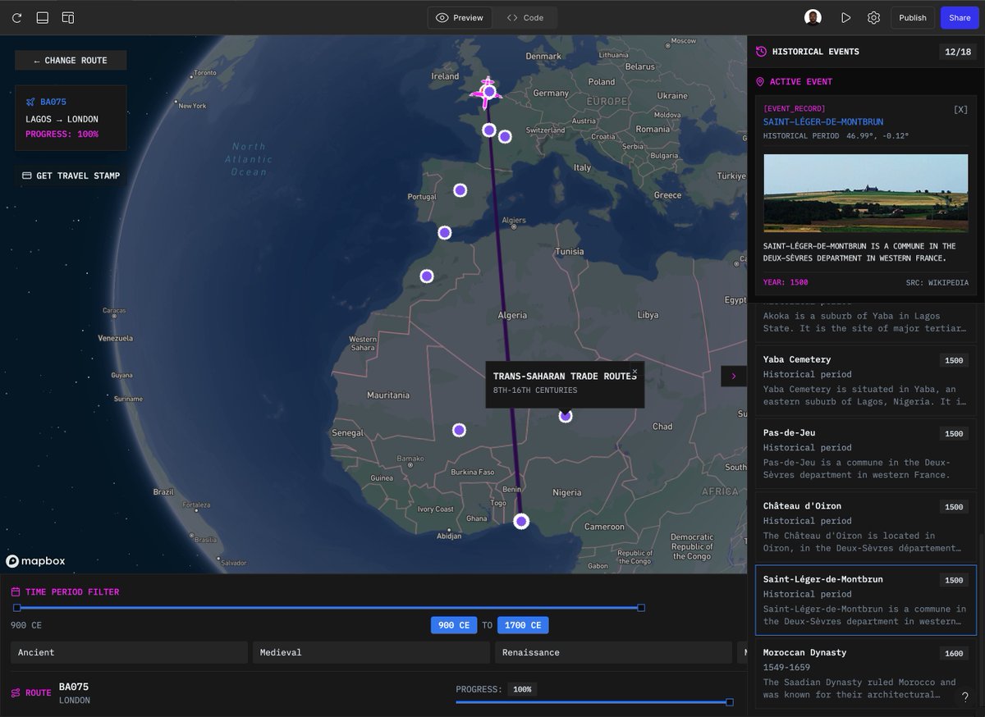Click the Saint-Léger-de-Montbrun landscape photo
This screenshot has height=717, width=985.
(x=866, y=194)
